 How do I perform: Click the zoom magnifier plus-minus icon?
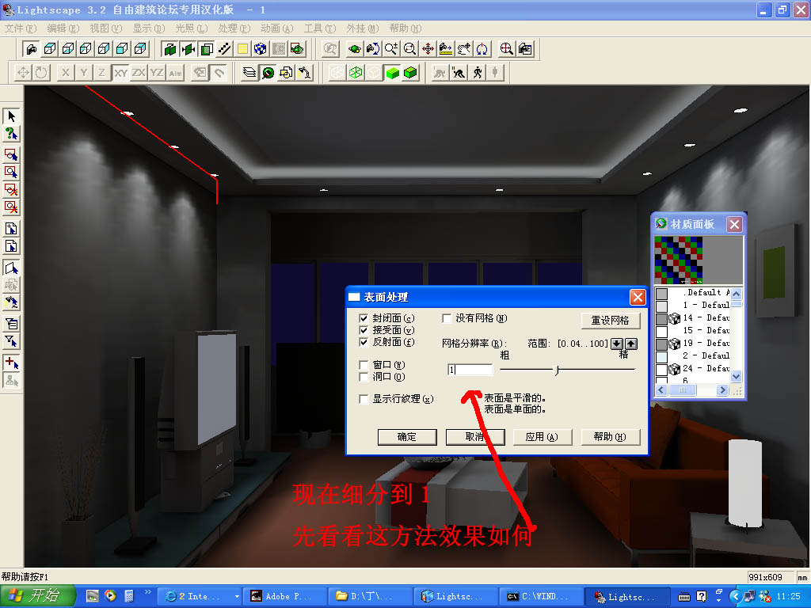point(391,49)
